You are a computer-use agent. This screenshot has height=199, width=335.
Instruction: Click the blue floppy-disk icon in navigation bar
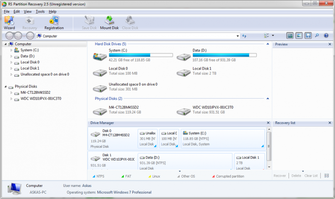308,35
